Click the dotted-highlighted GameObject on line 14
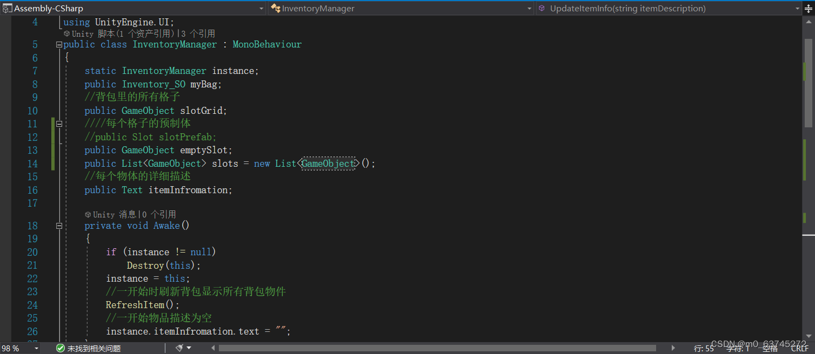 click(x=328, y=164)
